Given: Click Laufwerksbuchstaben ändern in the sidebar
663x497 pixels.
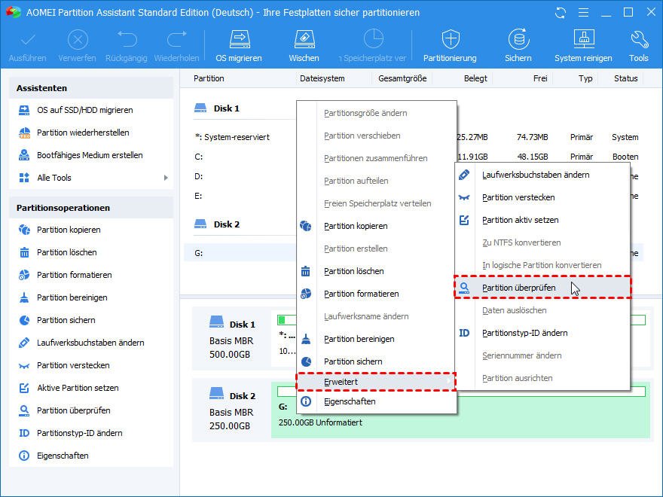Looking at the screenshot, I should tap(91, 343).
